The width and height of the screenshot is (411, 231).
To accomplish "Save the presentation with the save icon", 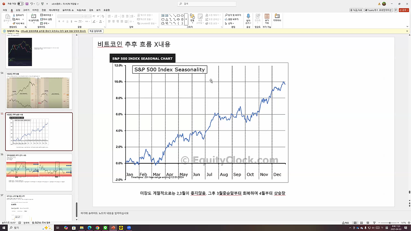I will click(27, 4).
